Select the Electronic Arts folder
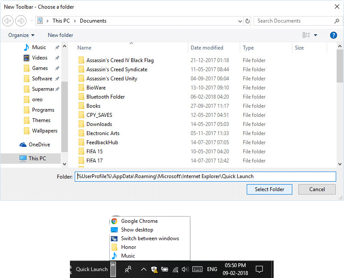This screenshot has width=344, height=278. click(x=103, y=133)
